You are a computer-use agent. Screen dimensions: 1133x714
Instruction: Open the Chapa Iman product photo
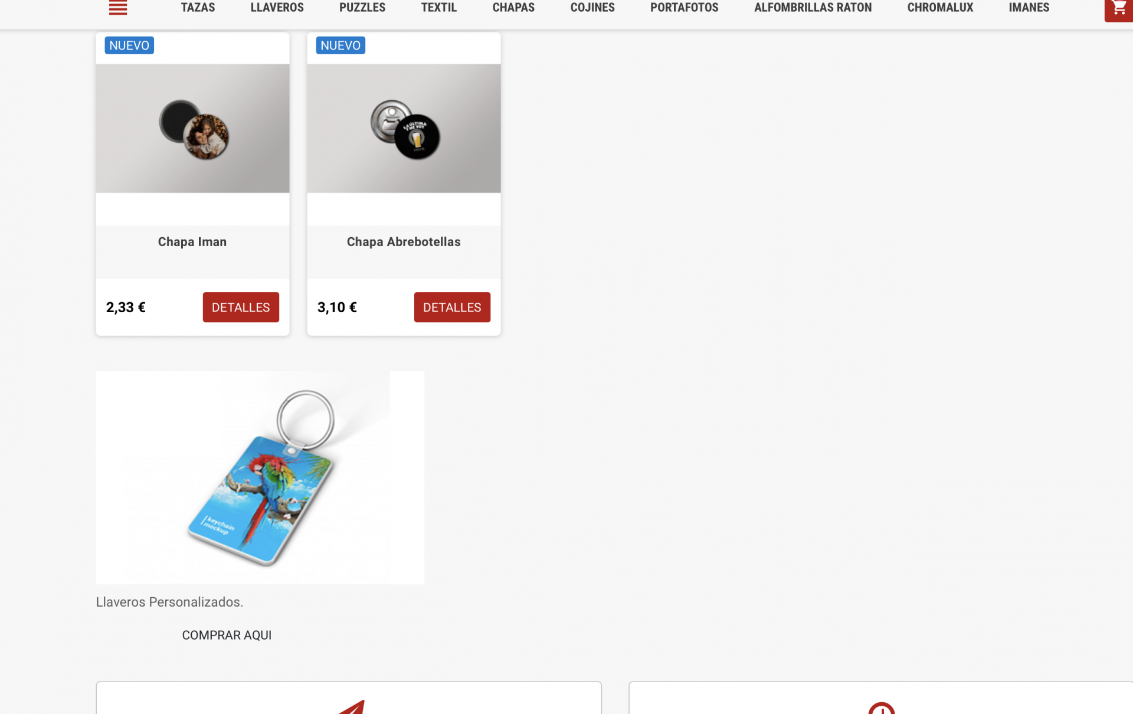(x=192, y=129)
